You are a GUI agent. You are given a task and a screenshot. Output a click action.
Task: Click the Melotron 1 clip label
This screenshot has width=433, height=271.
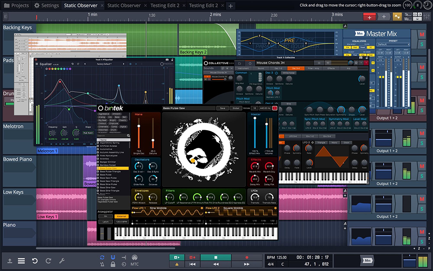click(x=47, y=151)
